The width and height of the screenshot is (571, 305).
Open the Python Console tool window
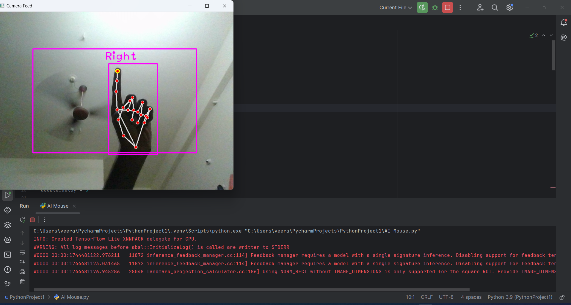pos(7,210)
